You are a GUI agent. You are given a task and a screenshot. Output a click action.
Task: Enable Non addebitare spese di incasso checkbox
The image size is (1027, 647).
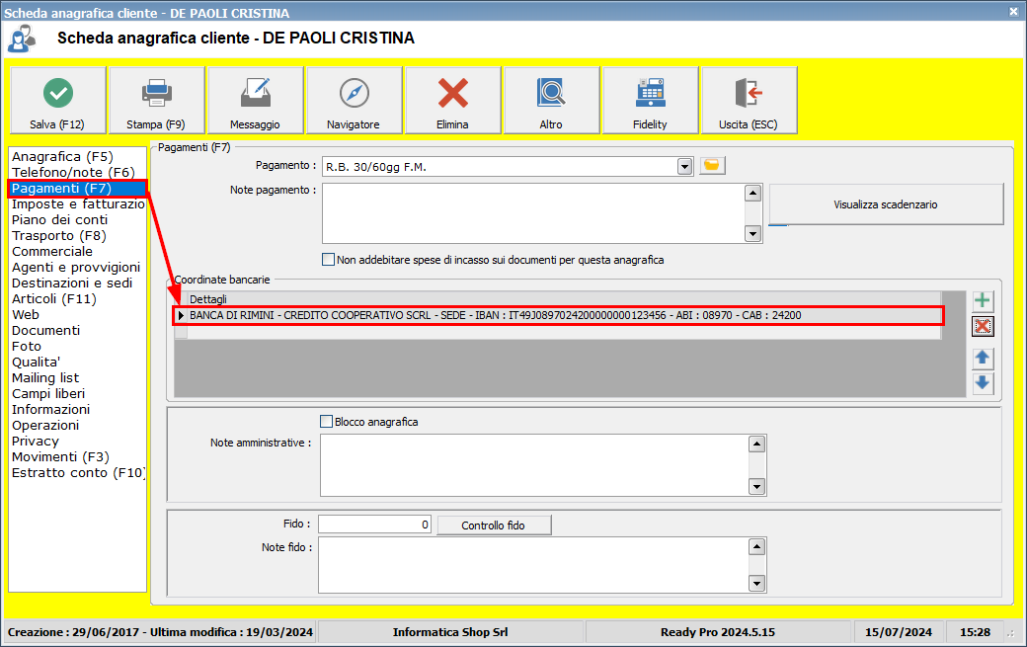pos(328,260)
